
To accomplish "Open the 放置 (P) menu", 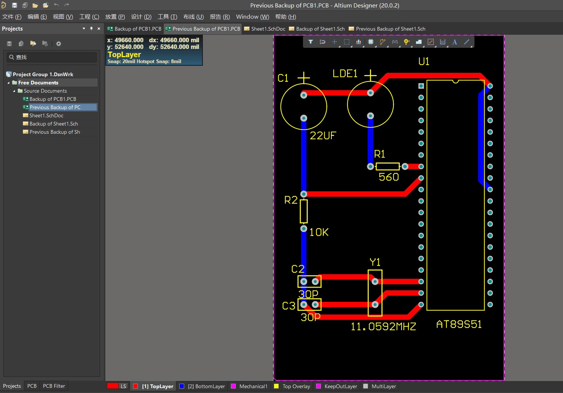I will click(x=115, y=17).
